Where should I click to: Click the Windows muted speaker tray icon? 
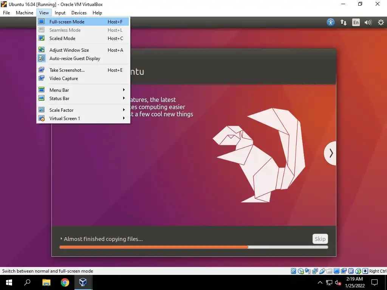pos(338,282)
